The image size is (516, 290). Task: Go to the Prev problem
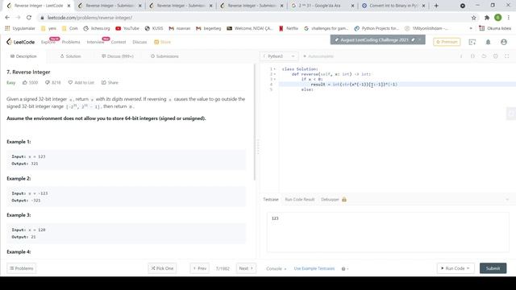(x=199, y=268)
